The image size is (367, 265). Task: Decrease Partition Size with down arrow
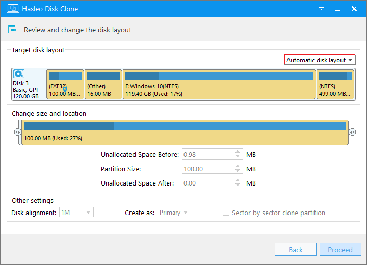(x=238, y=171)
